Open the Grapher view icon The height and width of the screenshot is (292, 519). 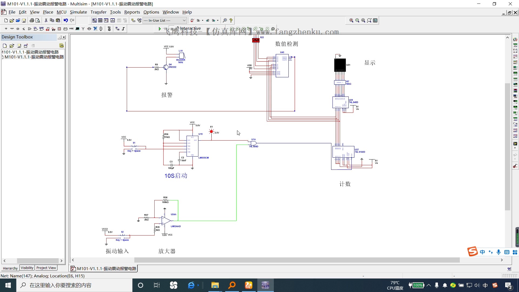[112, 20]
